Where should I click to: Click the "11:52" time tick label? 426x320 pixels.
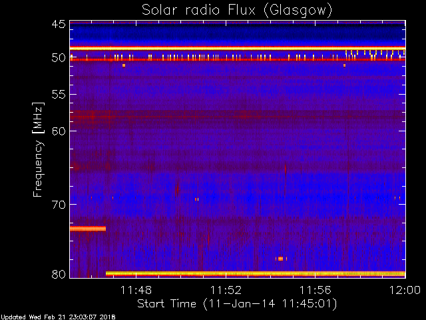click(226, 290)
